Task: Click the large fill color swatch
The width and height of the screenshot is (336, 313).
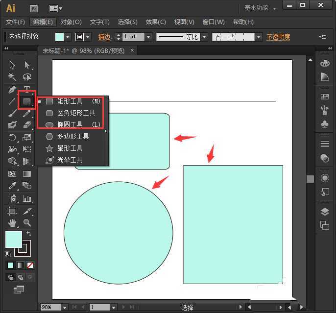Action: point(13,240)
